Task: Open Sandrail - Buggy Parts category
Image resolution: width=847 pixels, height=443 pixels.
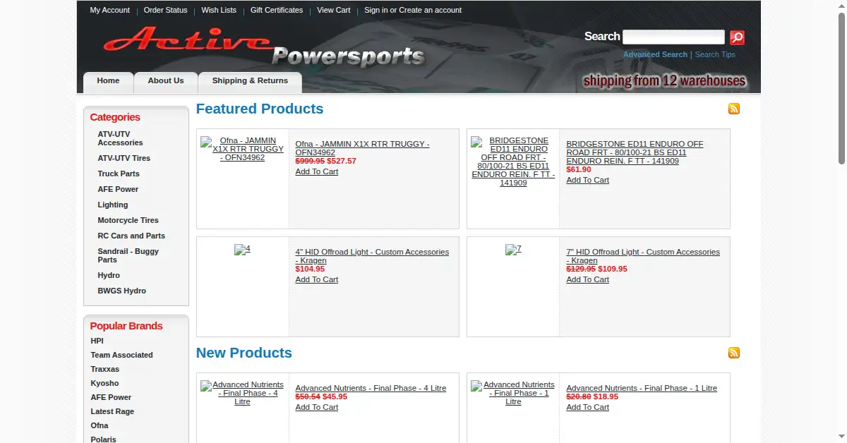Action: (128, 255)
